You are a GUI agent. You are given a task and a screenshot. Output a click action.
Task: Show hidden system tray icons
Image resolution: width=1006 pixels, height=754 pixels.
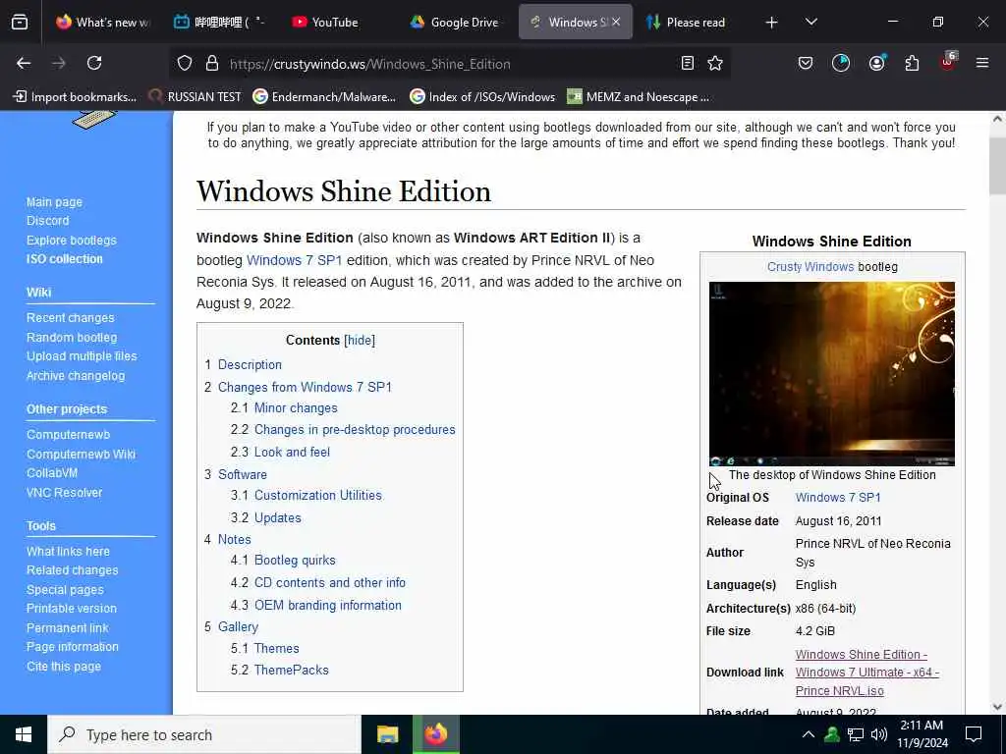[809, 734]
